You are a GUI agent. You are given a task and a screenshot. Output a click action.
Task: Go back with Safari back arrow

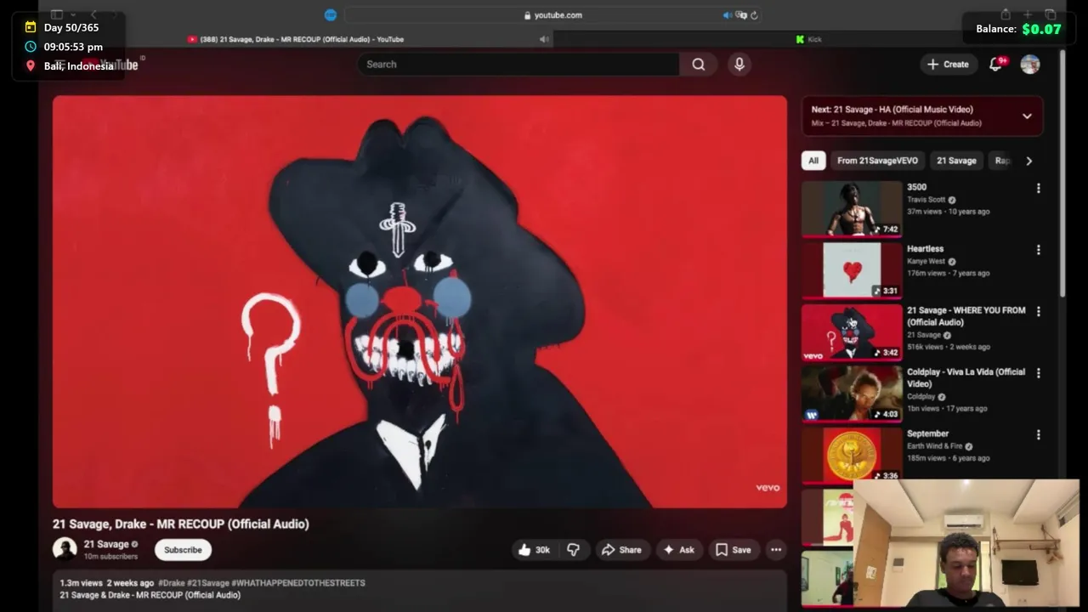coord(93,14)
